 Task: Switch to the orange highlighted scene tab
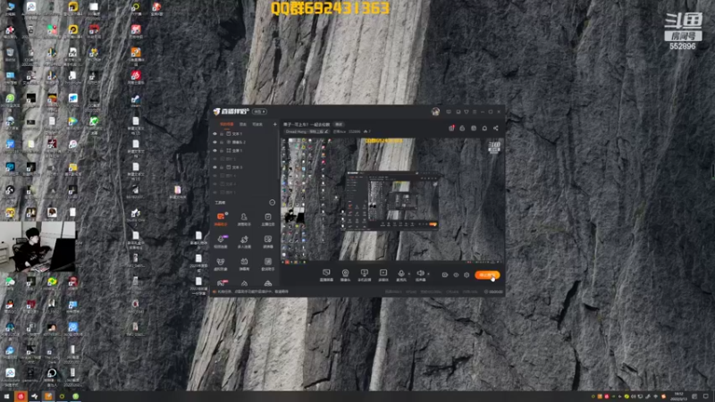[227, 124]
